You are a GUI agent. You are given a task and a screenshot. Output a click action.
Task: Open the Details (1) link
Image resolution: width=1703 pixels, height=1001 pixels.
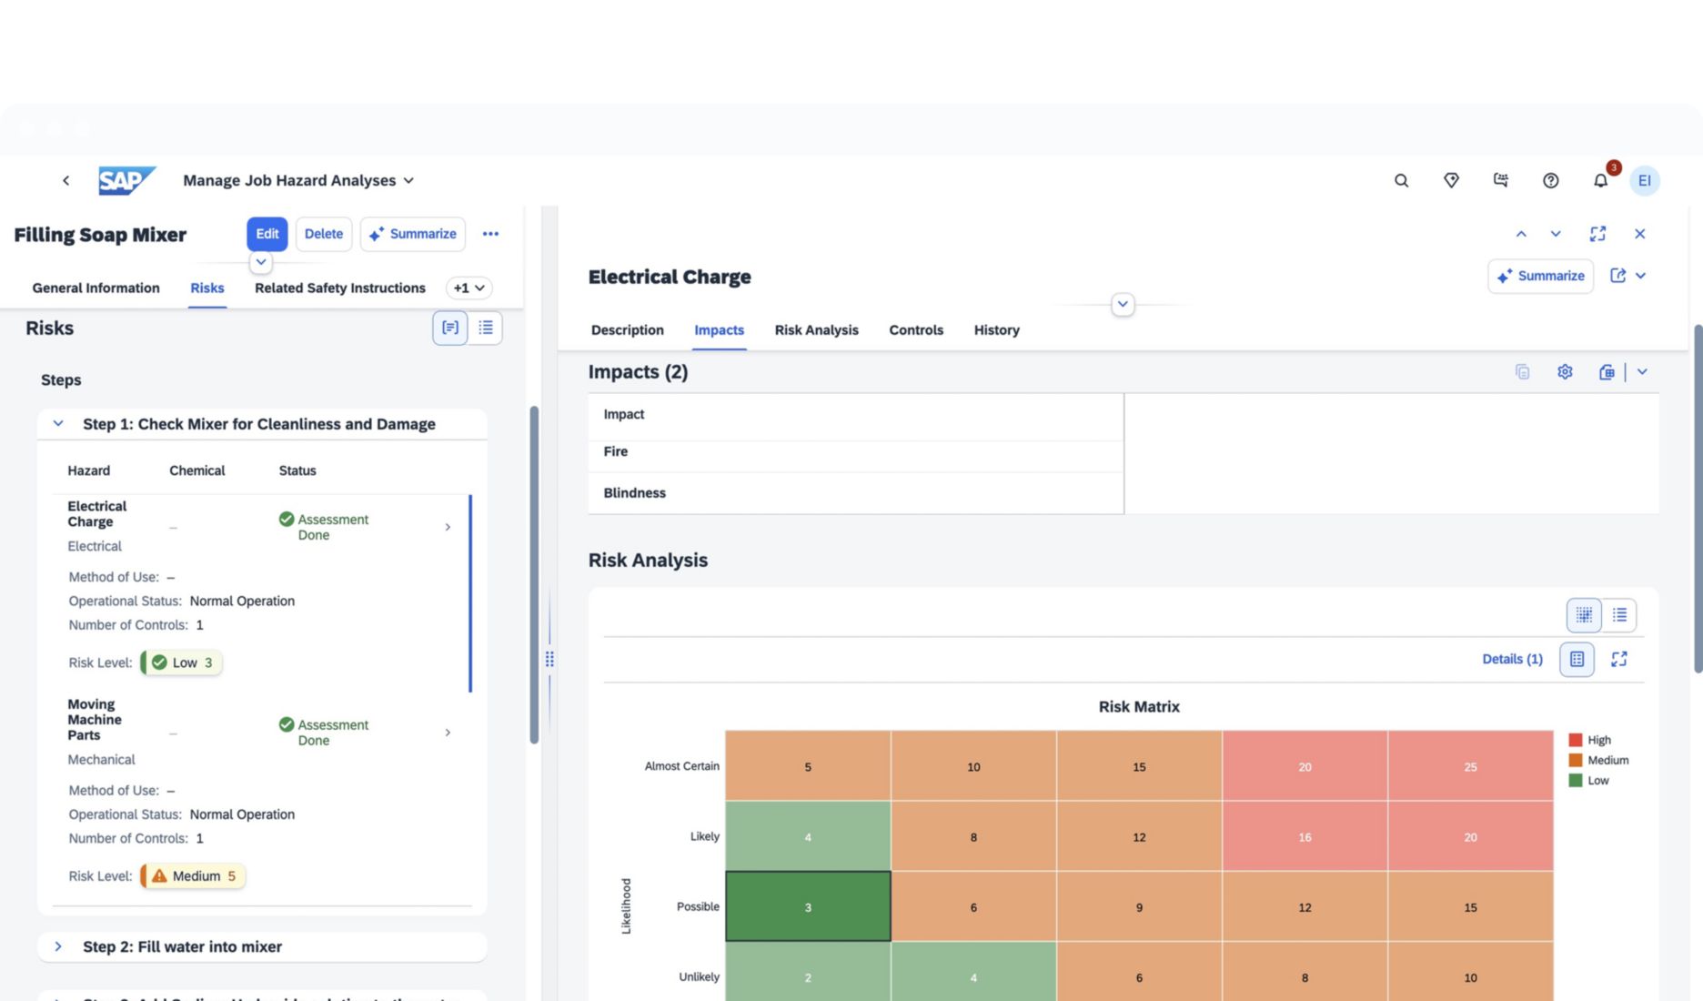1511,659
